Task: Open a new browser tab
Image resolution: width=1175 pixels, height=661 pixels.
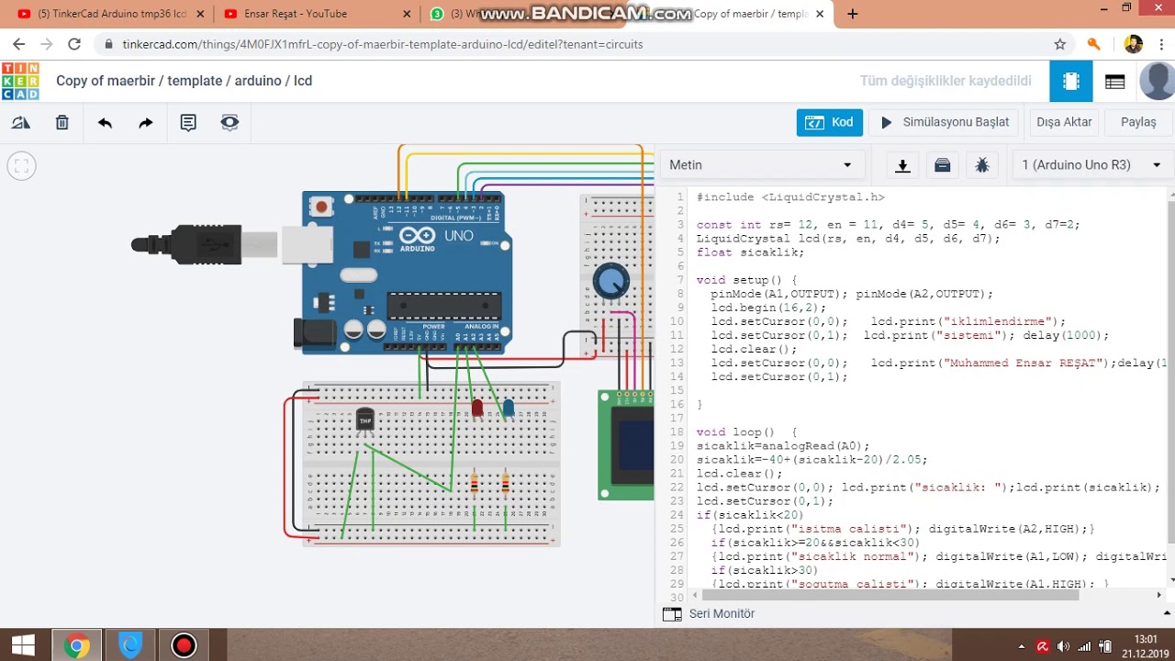Action: 853,14
